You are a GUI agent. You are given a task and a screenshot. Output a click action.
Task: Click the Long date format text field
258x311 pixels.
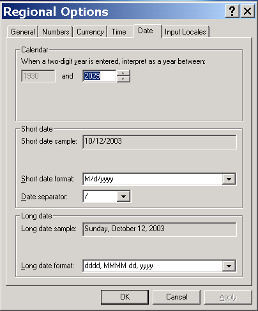coord(153,266)
